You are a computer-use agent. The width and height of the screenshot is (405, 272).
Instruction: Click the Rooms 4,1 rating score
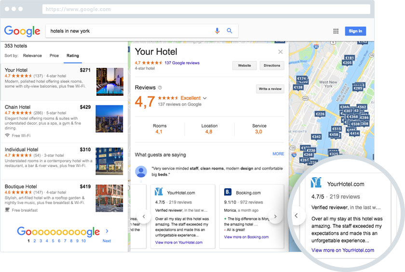coord(159,132)
